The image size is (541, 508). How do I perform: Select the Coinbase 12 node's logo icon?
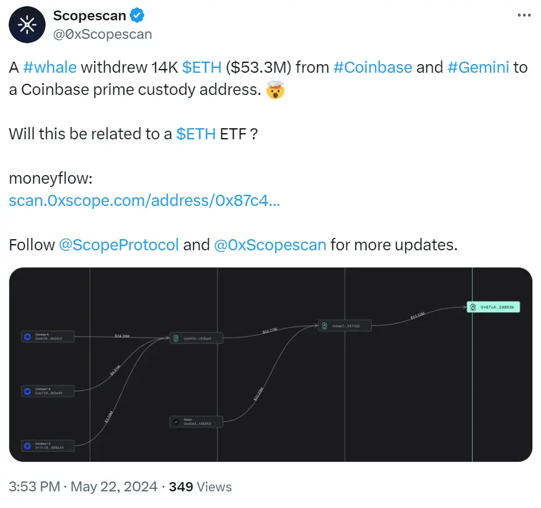[x=26, y=445]
